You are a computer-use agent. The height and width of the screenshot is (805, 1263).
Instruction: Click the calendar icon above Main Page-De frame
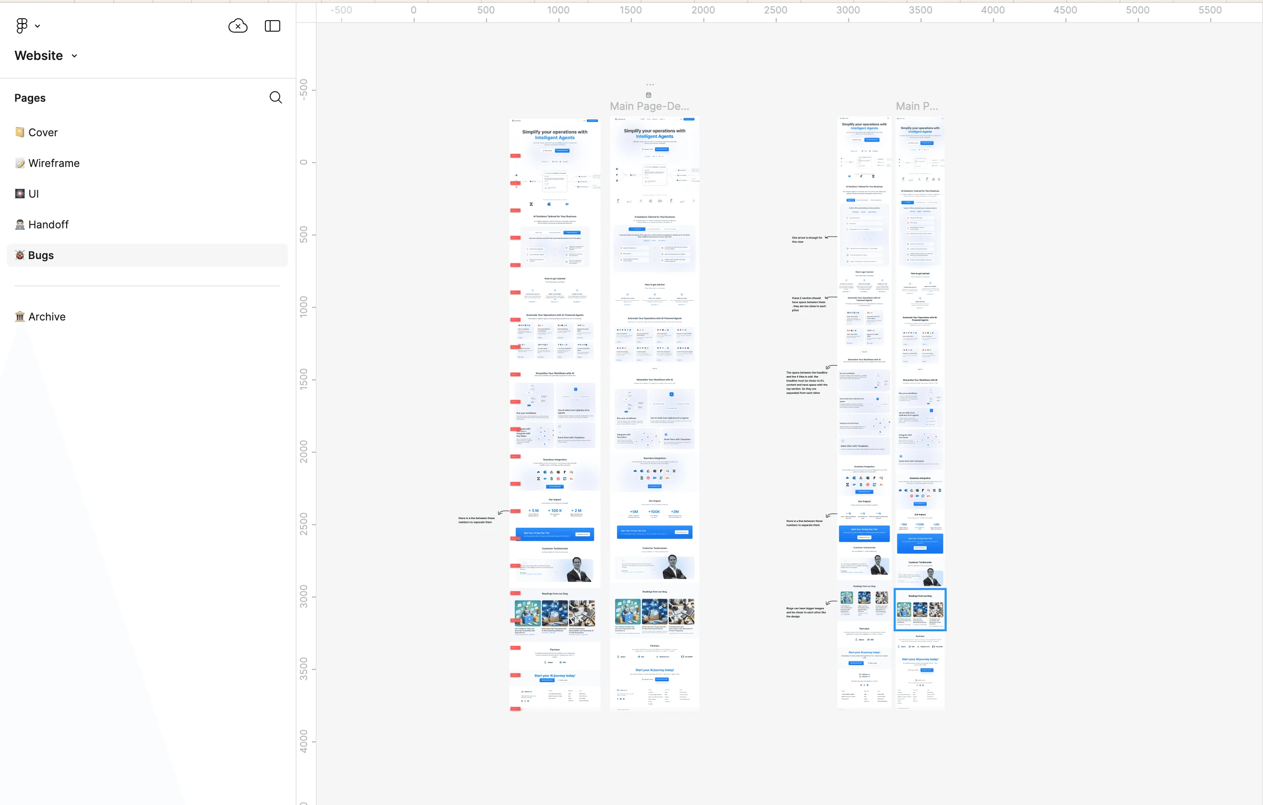pos(648,95)
